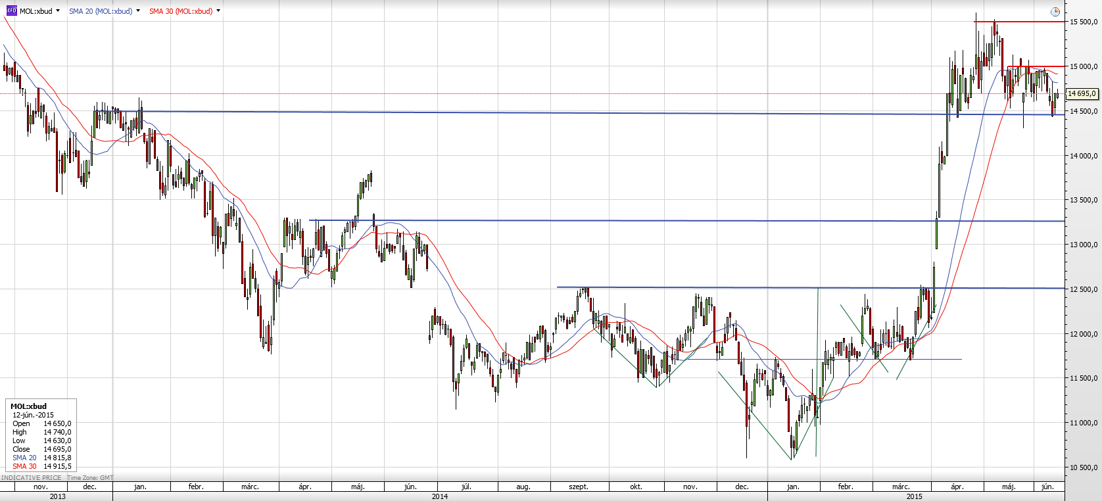Click the purple CFD instrument icon
1102x501 pixels.
(11, 11)
